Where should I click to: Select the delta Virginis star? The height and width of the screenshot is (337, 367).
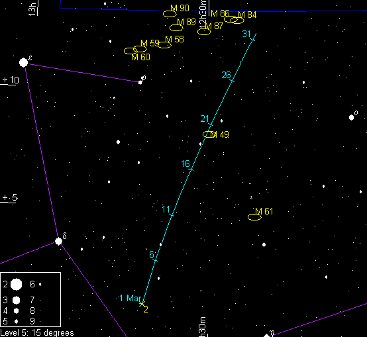(x=58, y=241)
